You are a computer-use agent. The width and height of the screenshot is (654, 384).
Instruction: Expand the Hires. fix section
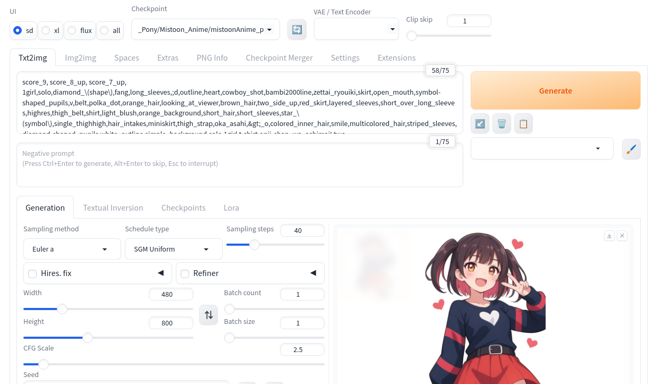tap(160, 273)
